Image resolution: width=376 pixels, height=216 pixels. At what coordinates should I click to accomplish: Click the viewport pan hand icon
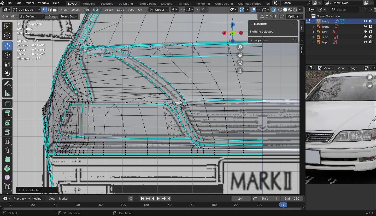(240, 55)
